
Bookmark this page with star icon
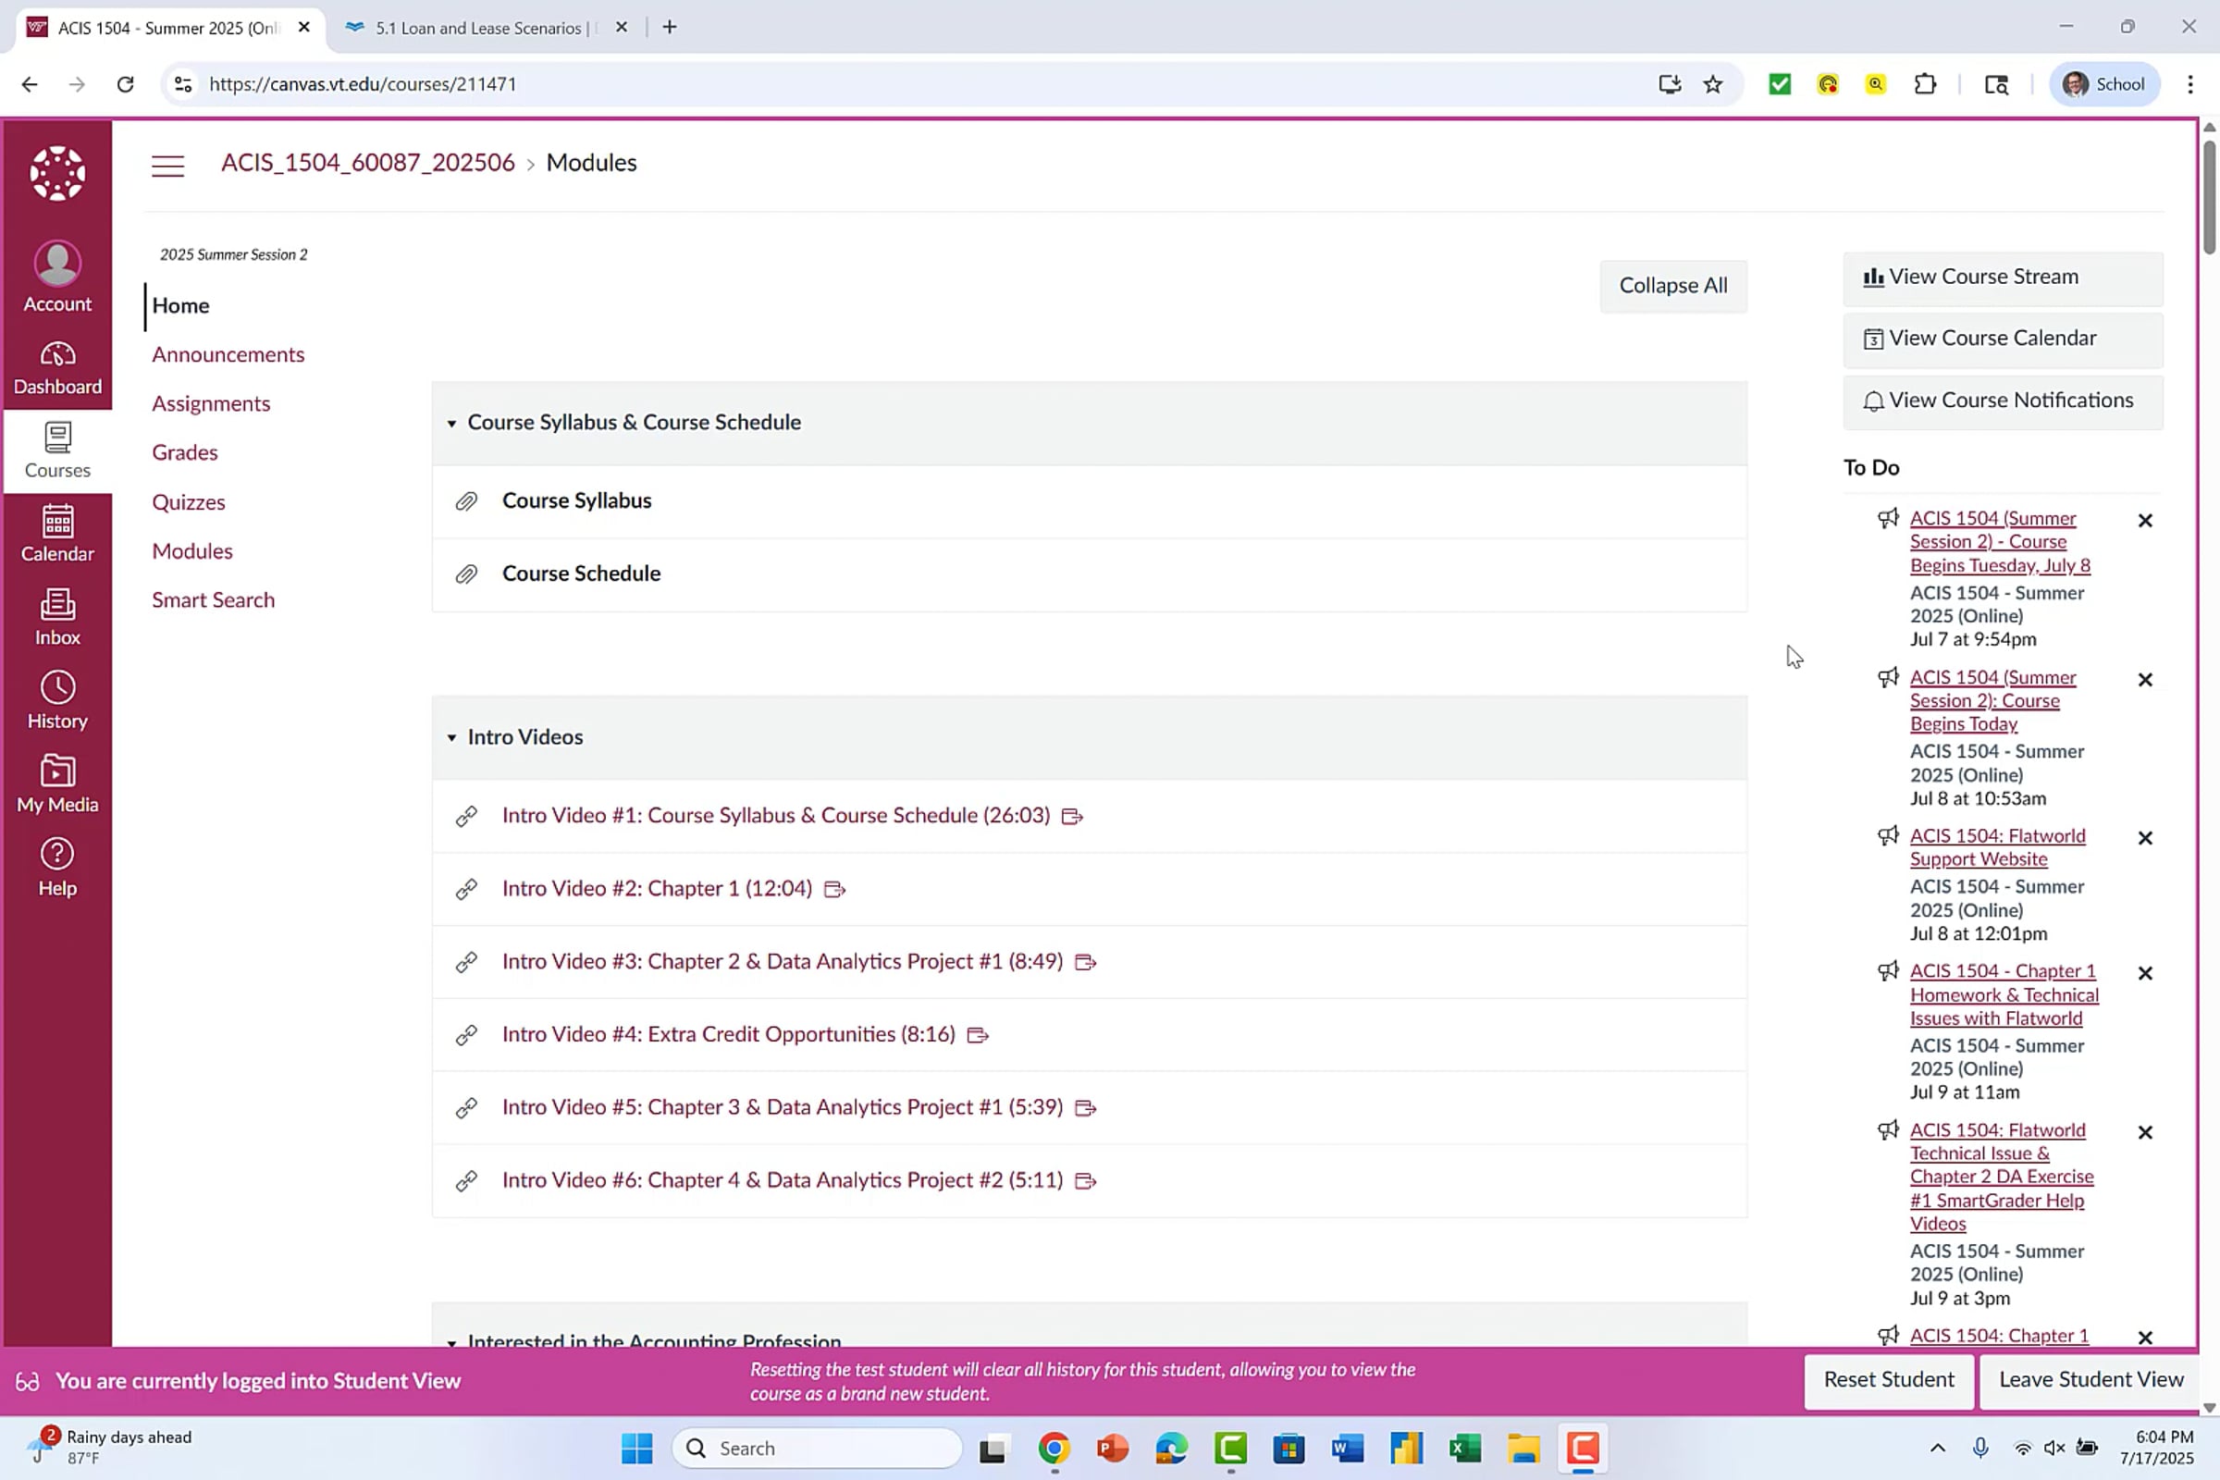pos(1712,84)
